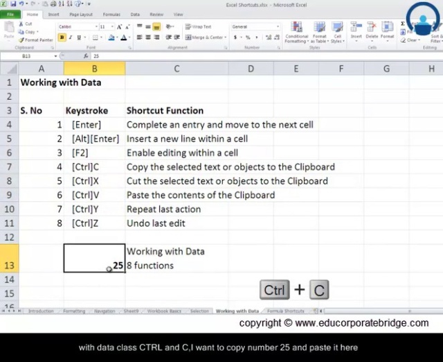443x362 pixels.
Task: Click the formula bar input showing 25
Action: (x=267, y=56)
